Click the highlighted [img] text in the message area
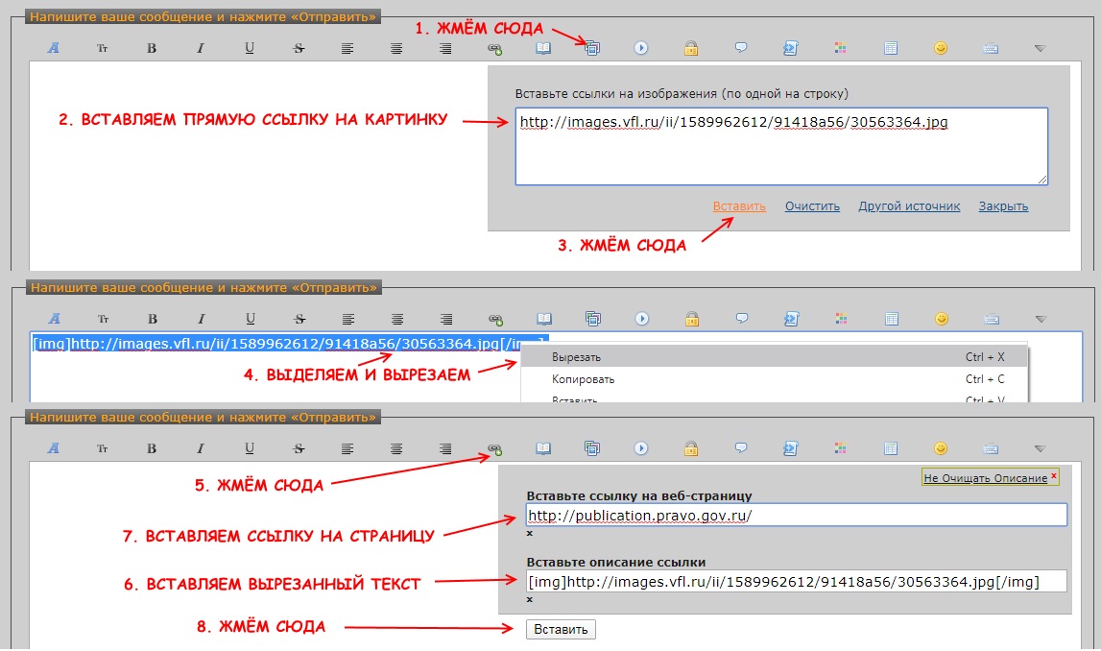 click(x=289, y=344)
